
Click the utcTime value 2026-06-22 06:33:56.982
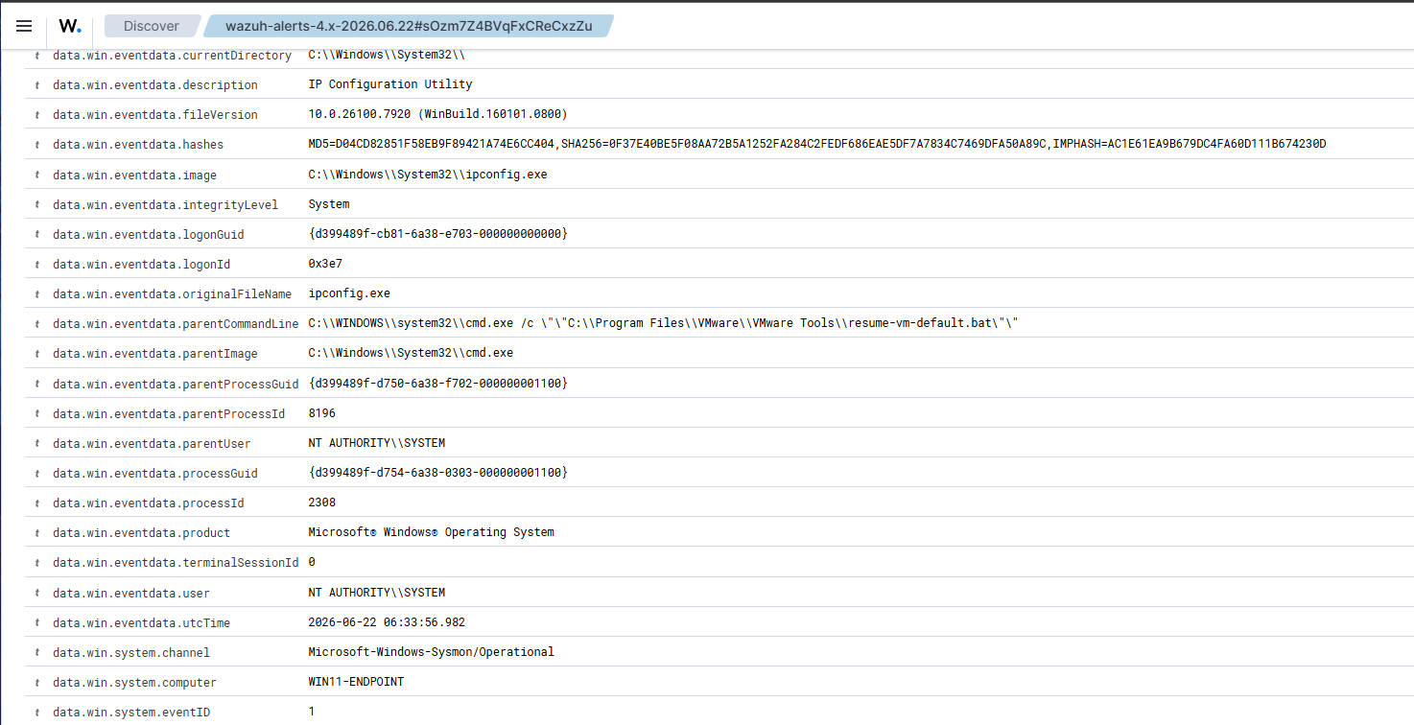click(x=387, y=622)
